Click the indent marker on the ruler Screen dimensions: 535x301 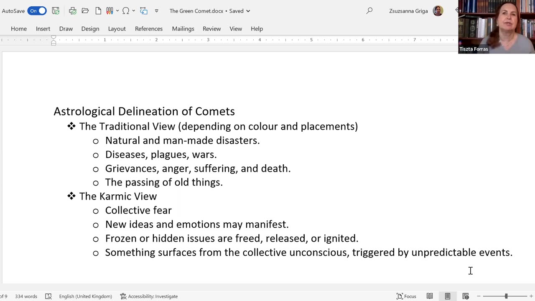[x=53, y=40]
